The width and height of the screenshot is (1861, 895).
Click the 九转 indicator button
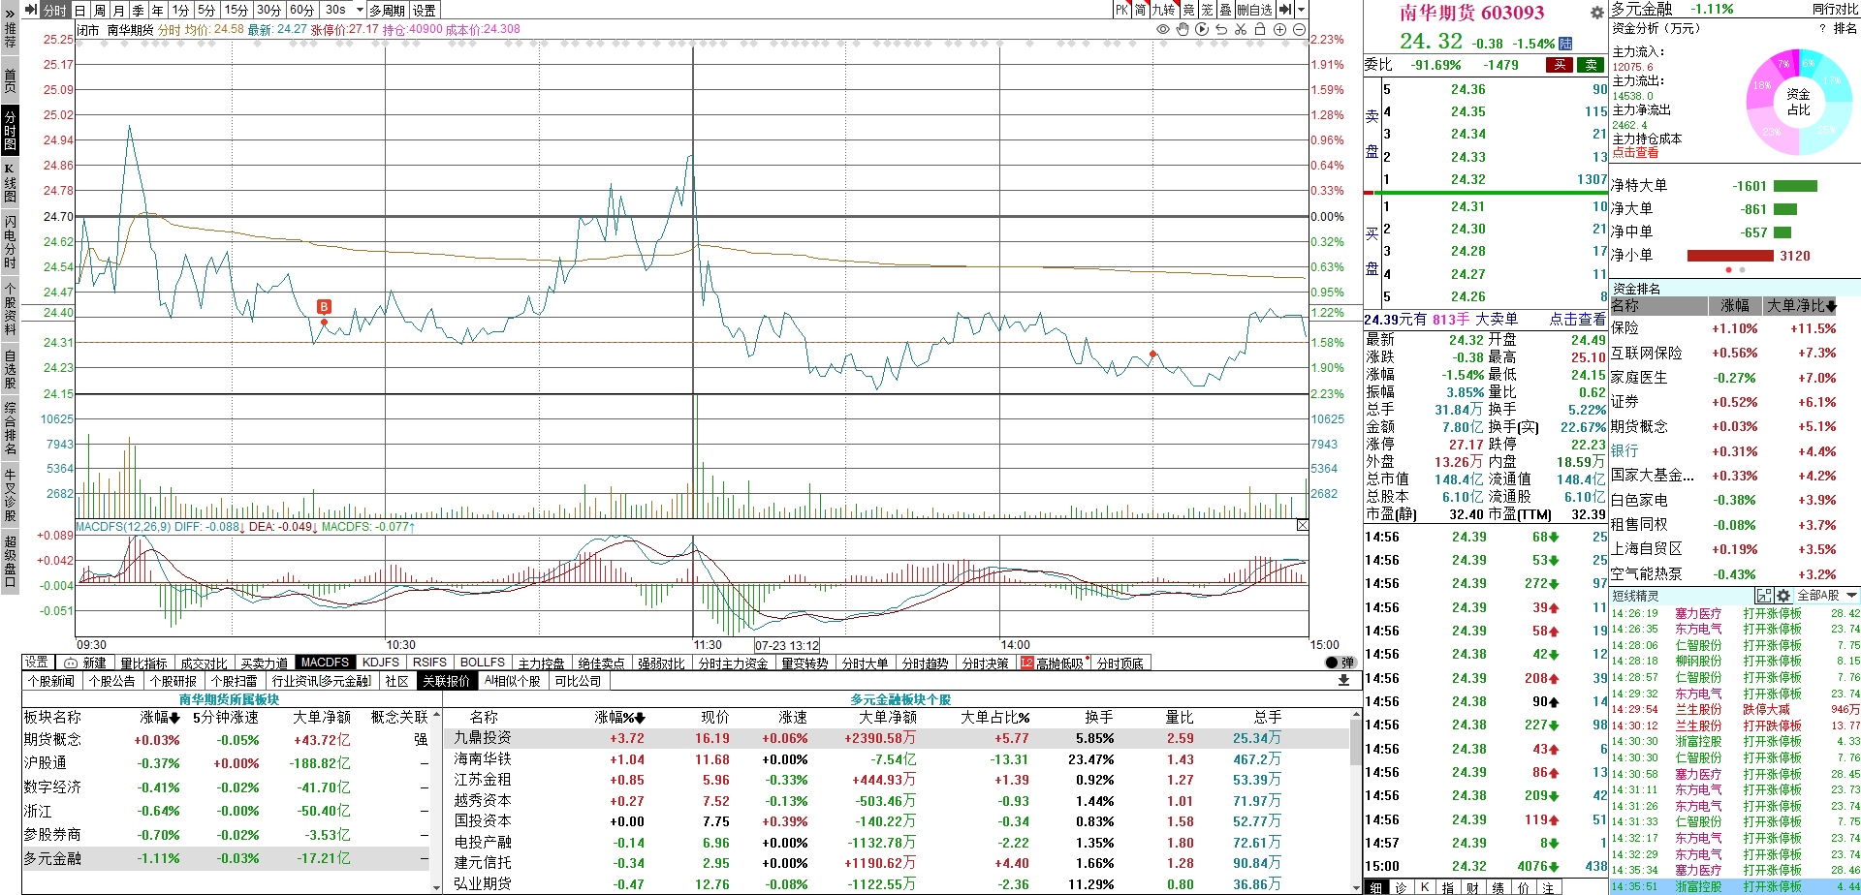pyautogui.click(x=1163, y=10)
